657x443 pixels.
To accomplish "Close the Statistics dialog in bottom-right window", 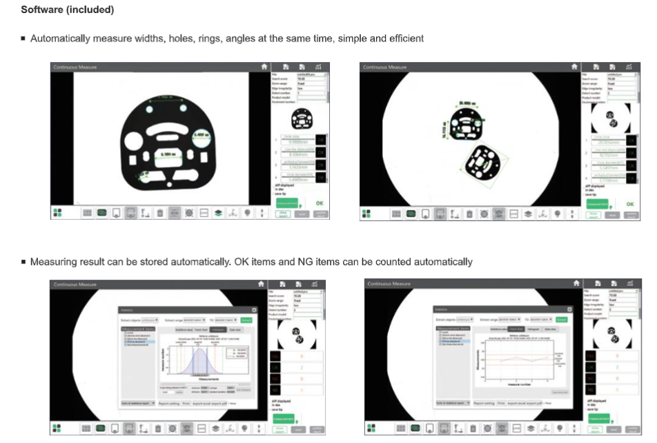I will click(569, 311).
